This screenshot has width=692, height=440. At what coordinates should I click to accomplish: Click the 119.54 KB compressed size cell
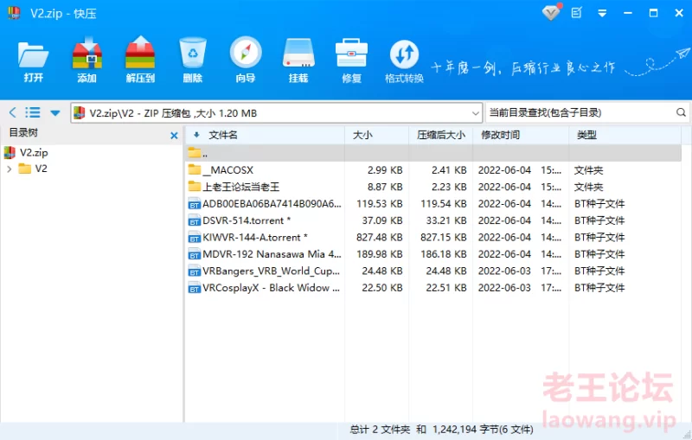pyautogui.click(x=444, y=204)
